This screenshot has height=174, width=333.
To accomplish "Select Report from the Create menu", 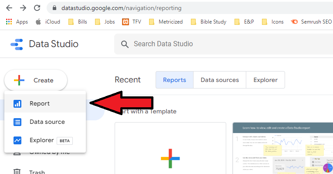I will pos(45,103).
